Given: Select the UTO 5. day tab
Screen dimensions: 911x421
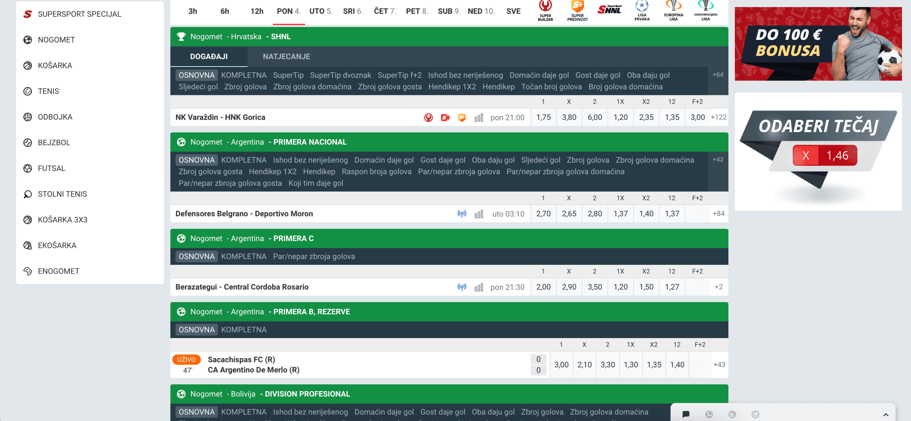Looking at the screenshot, I should (321, 11).
